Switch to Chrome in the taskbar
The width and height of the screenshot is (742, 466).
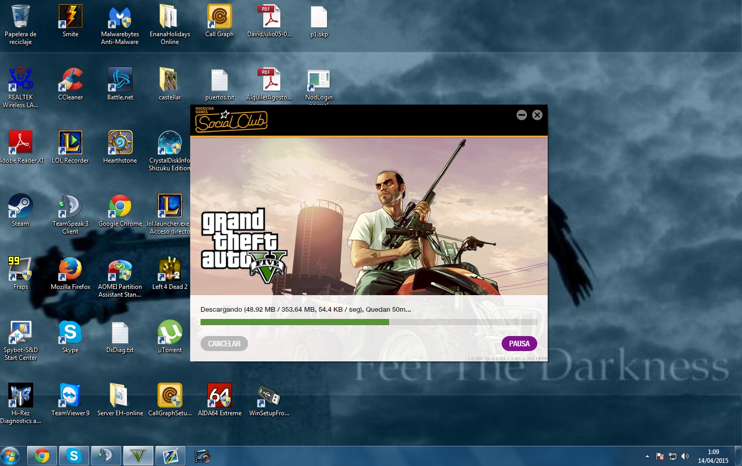coord(42,456)
